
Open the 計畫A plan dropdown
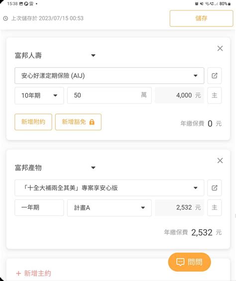coord(110,208)
